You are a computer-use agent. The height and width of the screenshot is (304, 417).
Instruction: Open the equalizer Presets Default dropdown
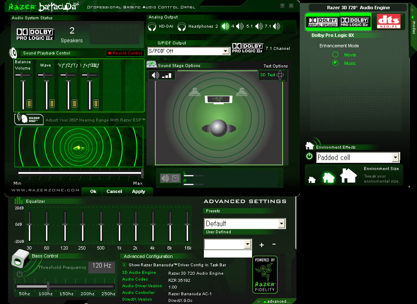[x=281, y=224]
